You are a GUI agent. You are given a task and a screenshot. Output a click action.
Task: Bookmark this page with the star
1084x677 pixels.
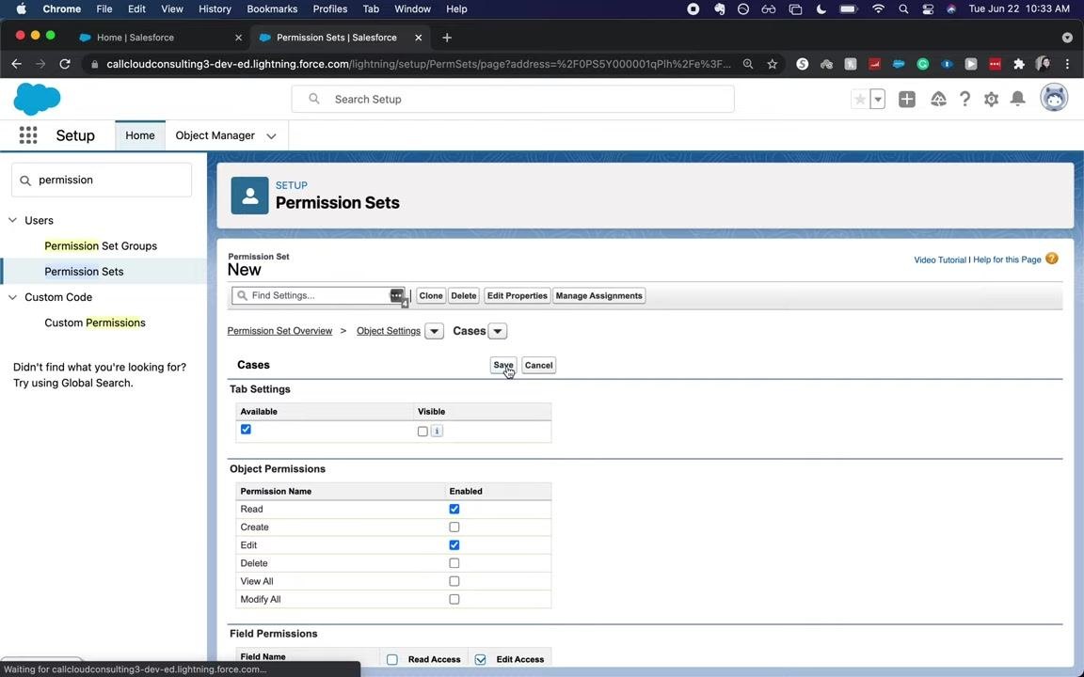[773, 64]
